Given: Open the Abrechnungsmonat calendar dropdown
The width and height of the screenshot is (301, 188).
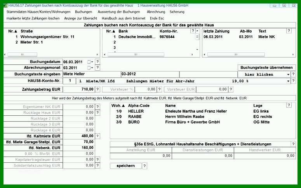Looking at the screenshot, I should pyautogui.click(x=90, y=68).
